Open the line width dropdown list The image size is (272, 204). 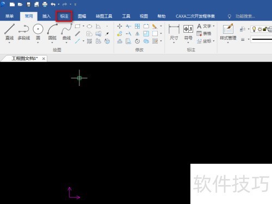coord(261,39)
